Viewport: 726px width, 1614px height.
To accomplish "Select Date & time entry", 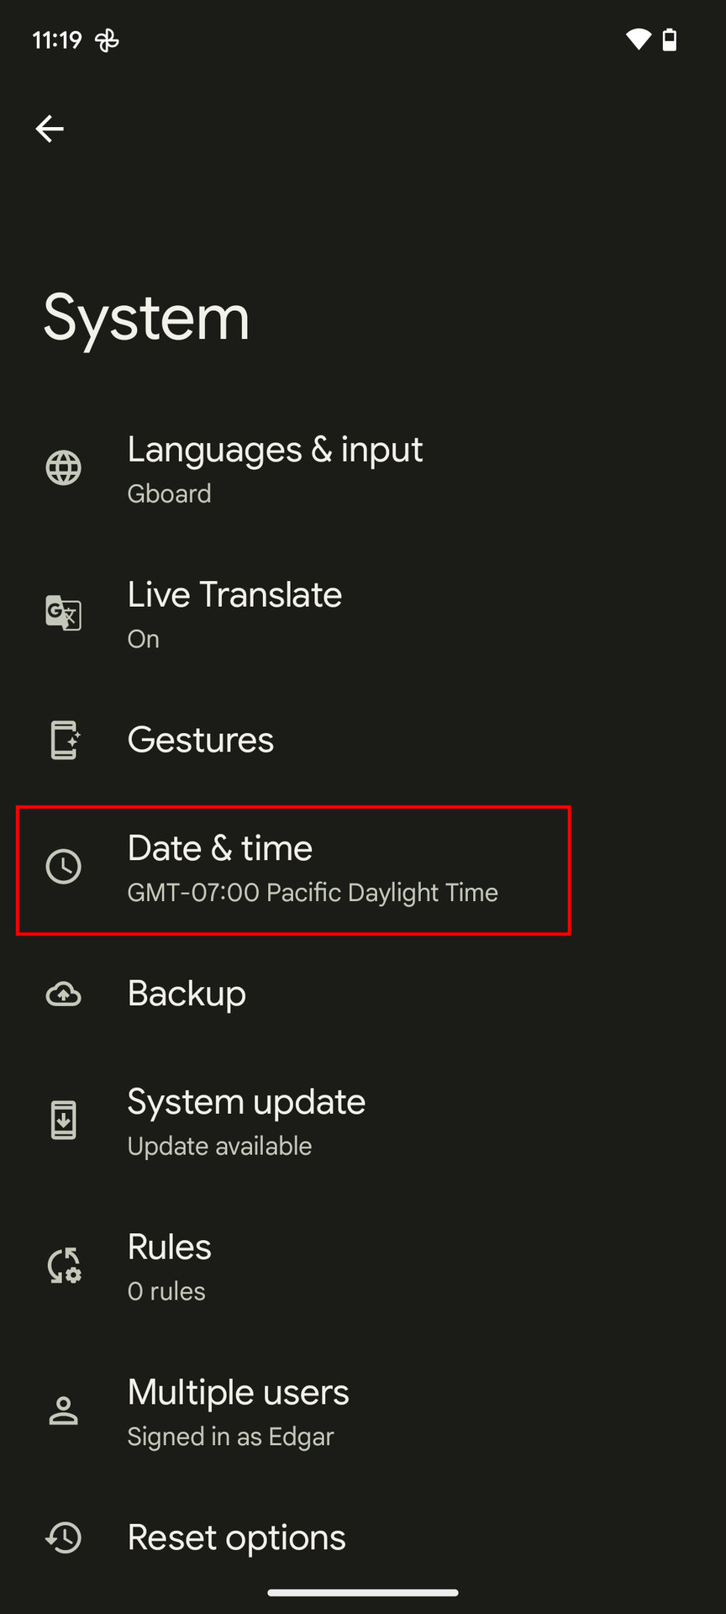I will click(x=220, y=849).
